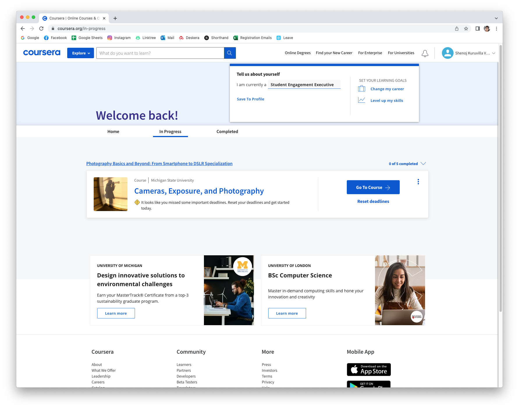The height and width of the screenshot is (409, 519).
Task: Click the Go To Course button
Action: [x=373, y=187]
